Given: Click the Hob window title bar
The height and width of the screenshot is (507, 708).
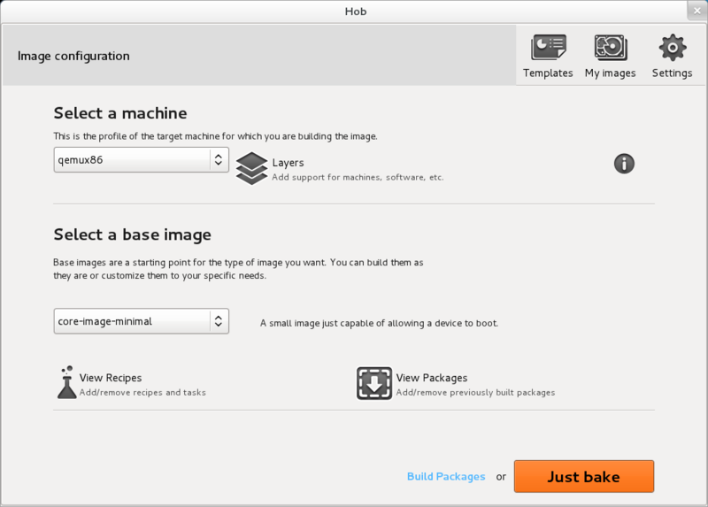Looking at the screenshot, I should (x=354, y=12).
